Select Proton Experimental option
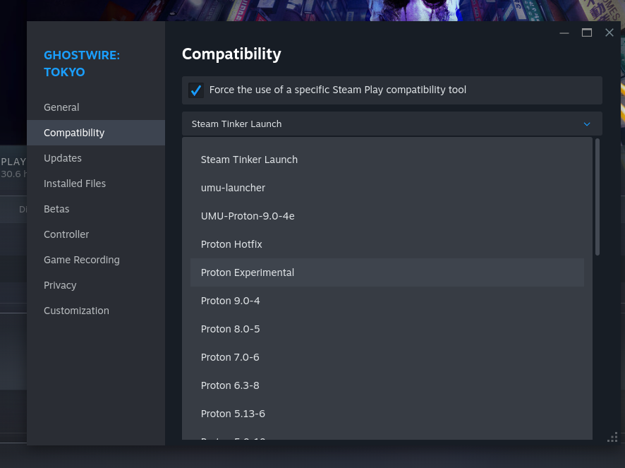This screenshot has height=468, width=625. pyautogui.click(x=387, y=272)
